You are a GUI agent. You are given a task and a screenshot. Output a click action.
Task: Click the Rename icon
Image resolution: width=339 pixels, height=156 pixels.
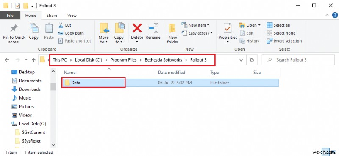(x=153, y=28)
